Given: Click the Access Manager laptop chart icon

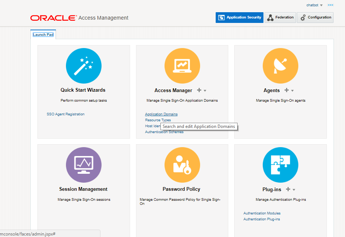Looking at the screenshot, I should 182,66.
